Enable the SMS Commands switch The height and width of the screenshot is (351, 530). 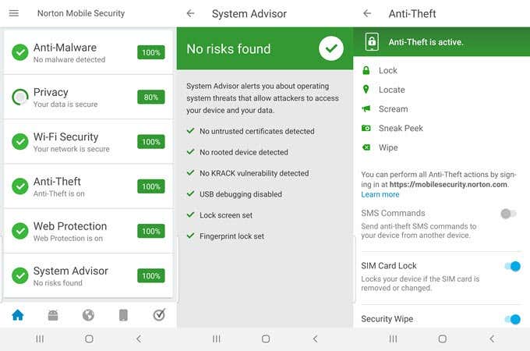click(x=508, y=214)
